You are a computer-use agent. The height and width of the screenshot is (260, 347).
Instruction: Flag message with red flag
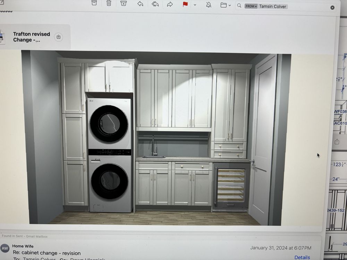[185, 5]
